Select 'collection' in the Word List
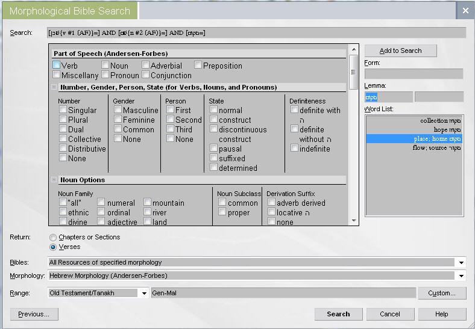 coord(414,121)
